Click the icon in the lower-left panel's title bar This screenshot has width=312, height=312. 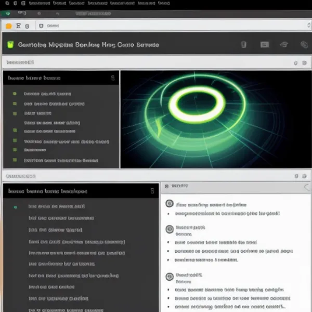pyautogui.click(x=152, y=191)
